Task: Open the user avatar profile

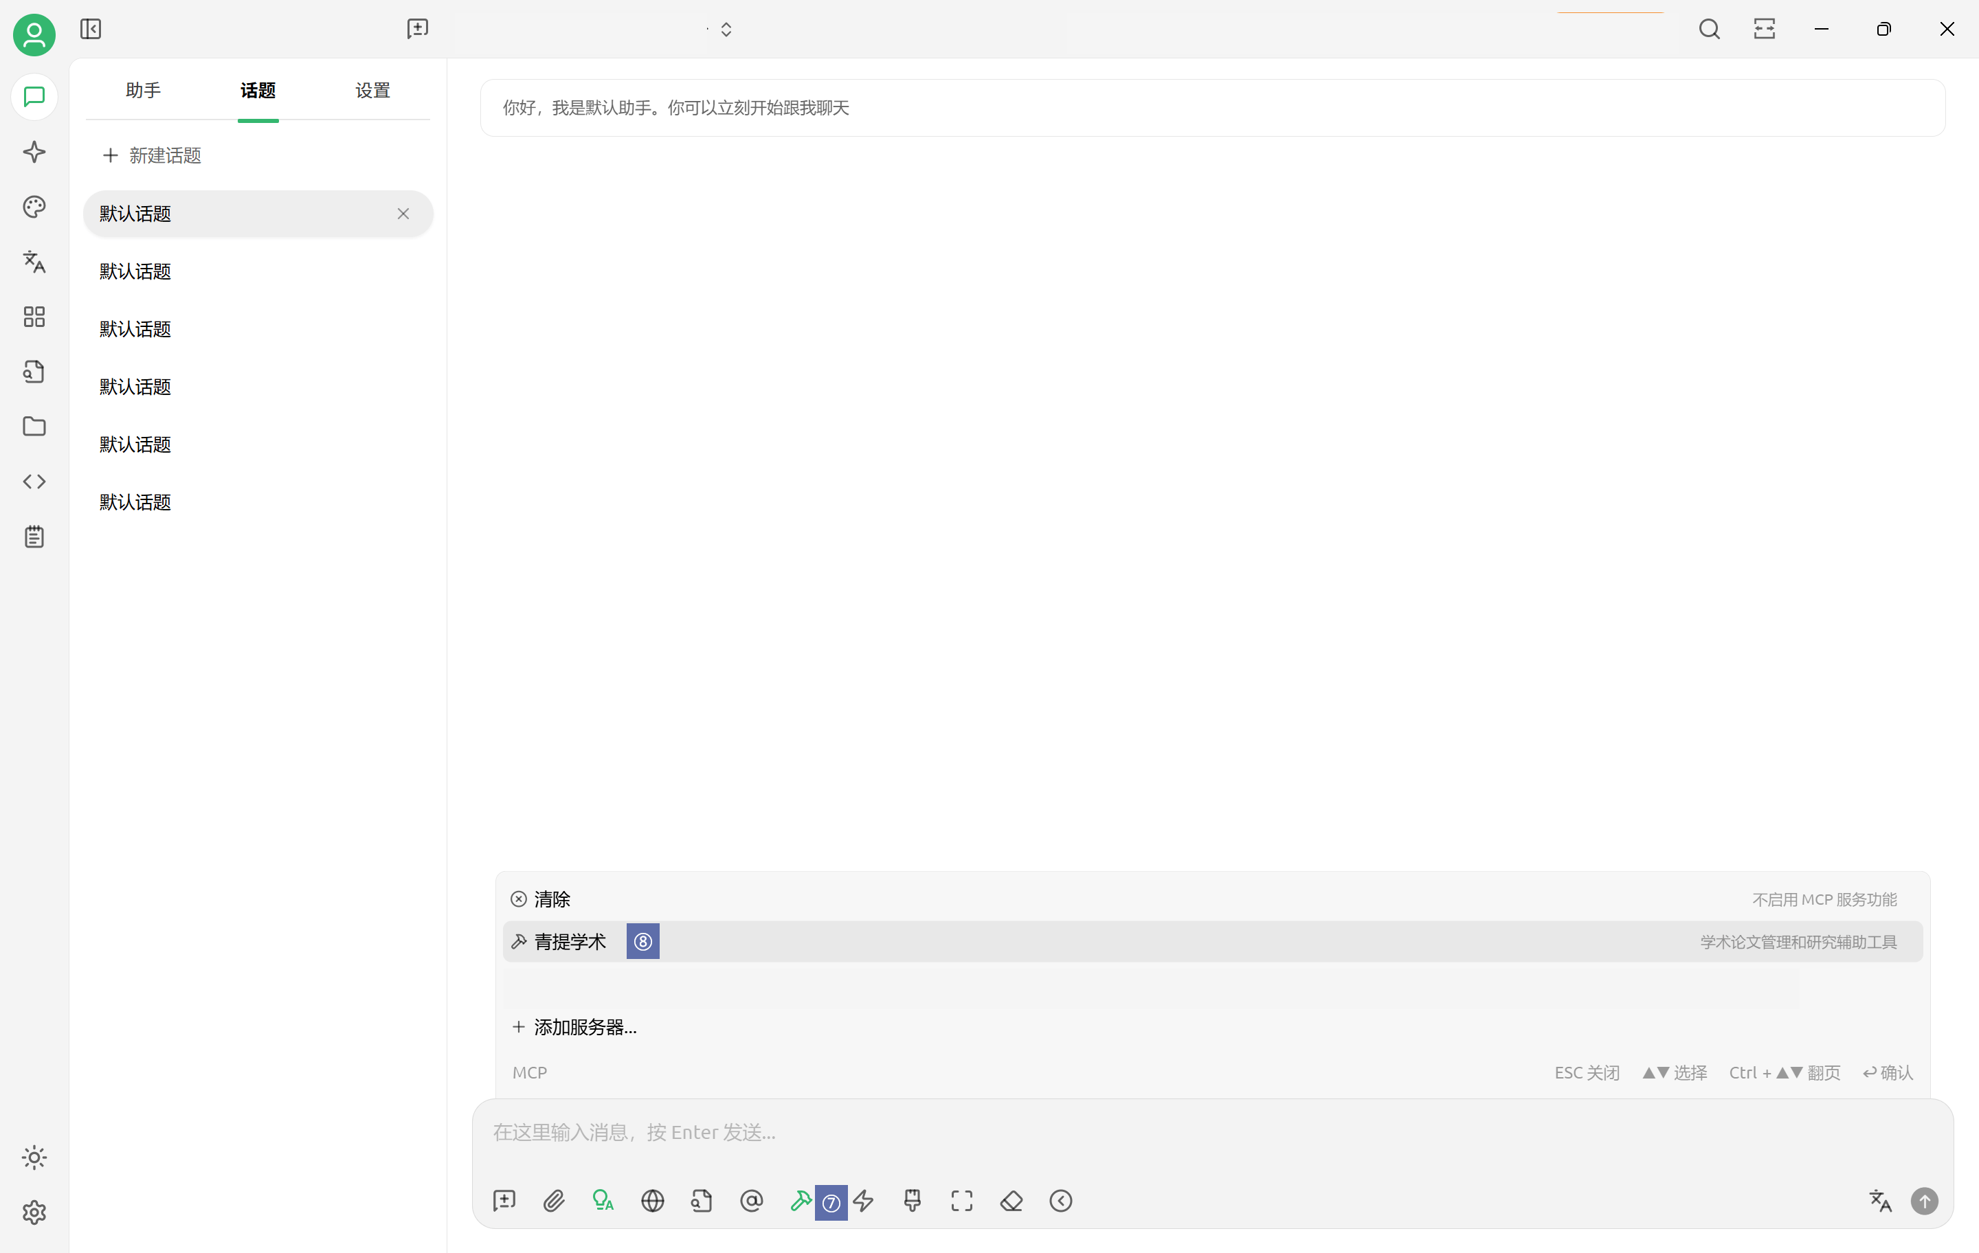Action: point(34,34)
